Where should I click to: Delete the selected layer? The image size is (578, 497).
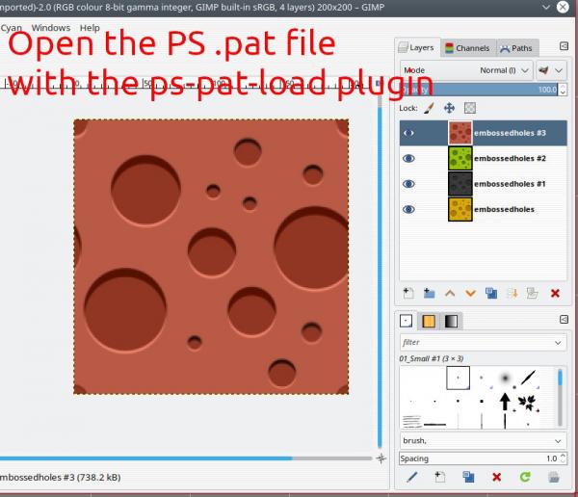[555, 294]
